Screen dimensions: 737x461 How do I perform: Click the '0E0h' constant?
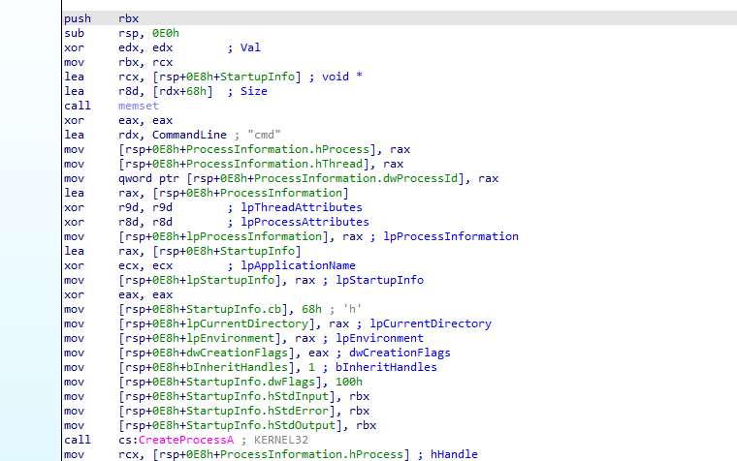(x=166, y=33)
